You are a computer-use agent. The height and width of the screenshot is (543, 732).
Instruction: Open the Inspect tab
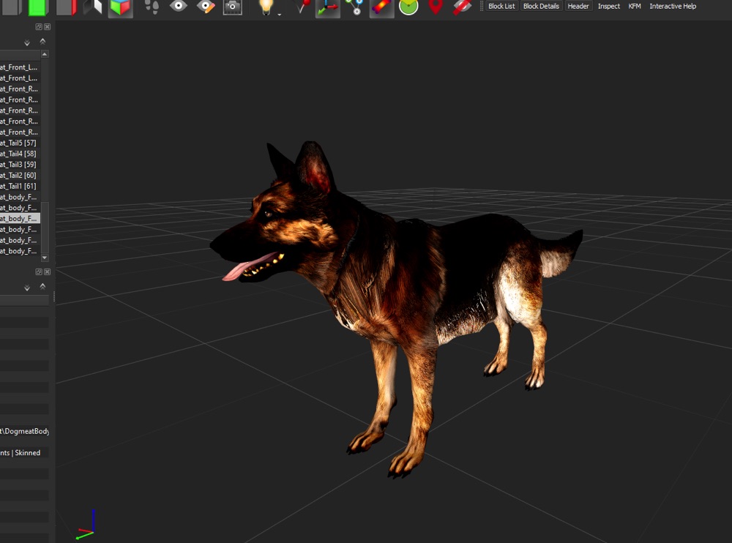(x=609, y=6)
